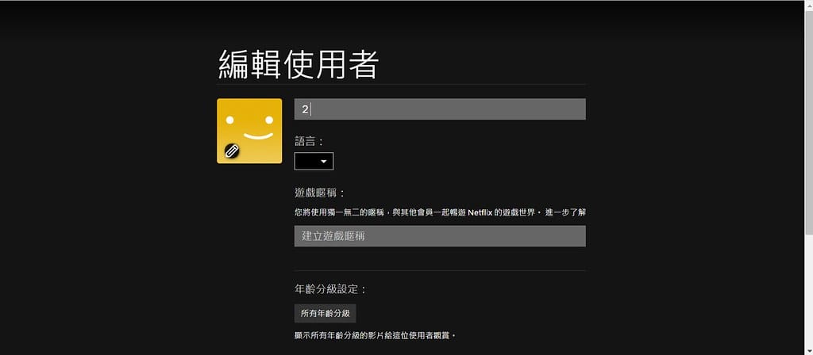Click the 語言 label text
Screen dimensions: 813x355
point(309,141)
